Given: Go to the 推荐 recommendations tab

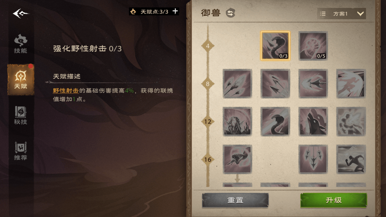Looking at the screenshot, I should tap(21, 151).
